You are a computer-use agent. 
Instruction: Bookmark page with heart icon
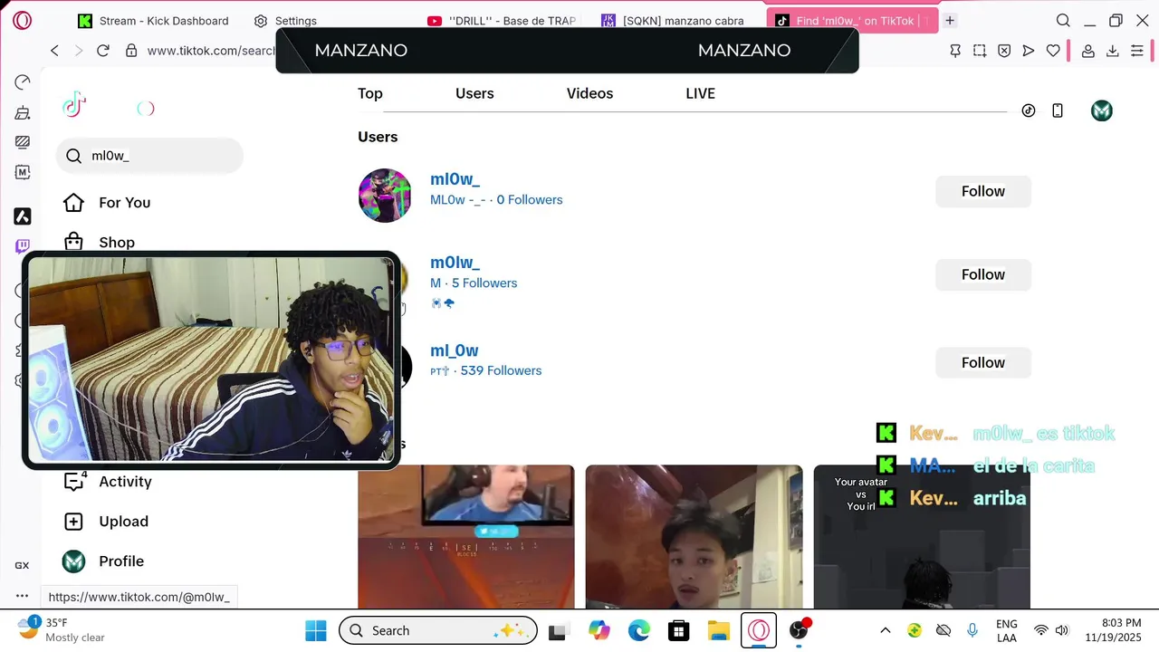pyautogui.click(x=1053, y=51)
